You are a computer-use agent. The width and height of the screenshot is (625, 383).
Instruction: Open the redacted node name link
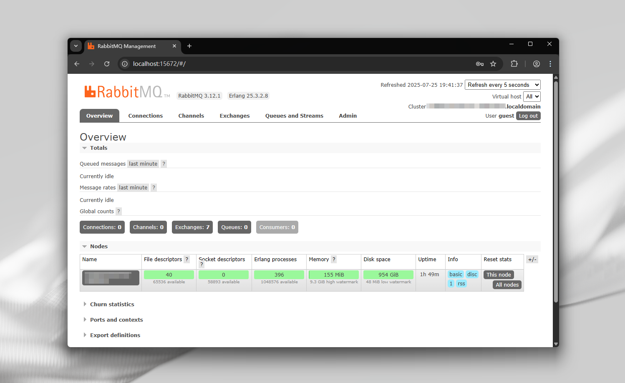111,278
